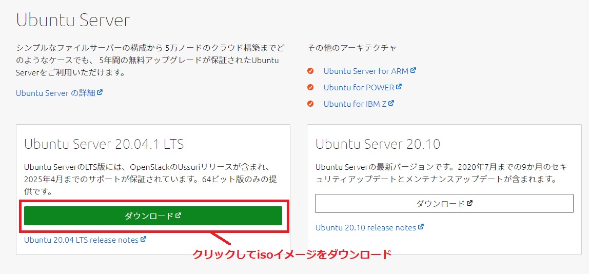
Task: Click the external-link icon after Ubuntu Server for ARM
Action: click(x=413, y=70)
